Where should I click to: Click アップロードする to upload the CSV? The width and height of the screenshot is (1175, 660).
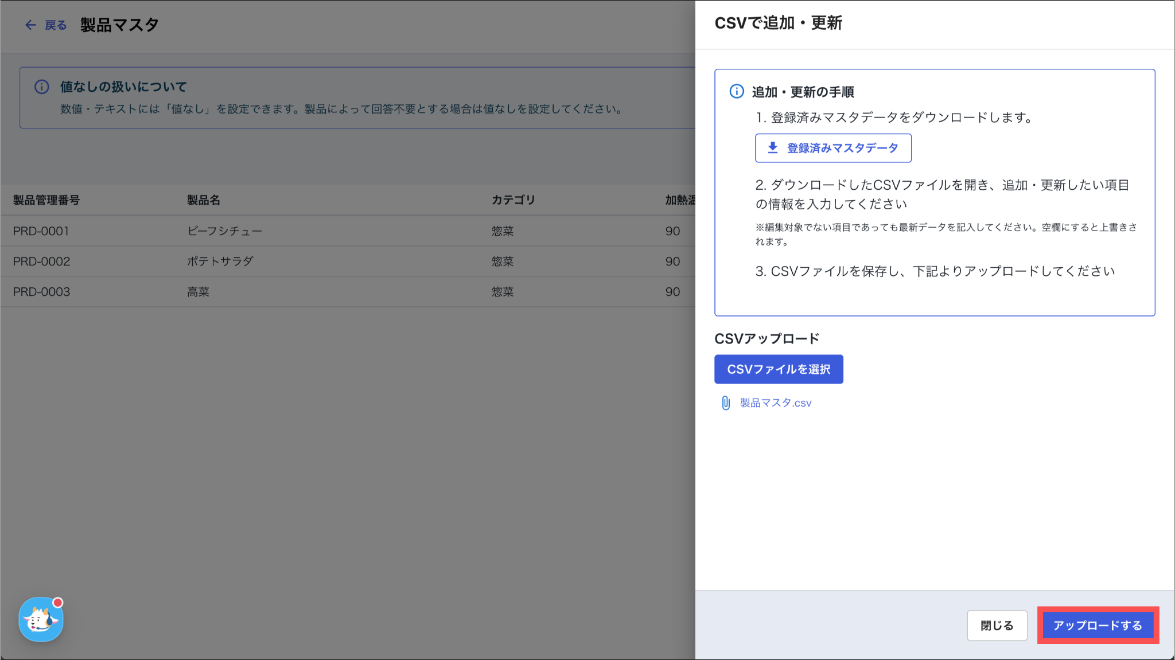tap(1097, 625)
